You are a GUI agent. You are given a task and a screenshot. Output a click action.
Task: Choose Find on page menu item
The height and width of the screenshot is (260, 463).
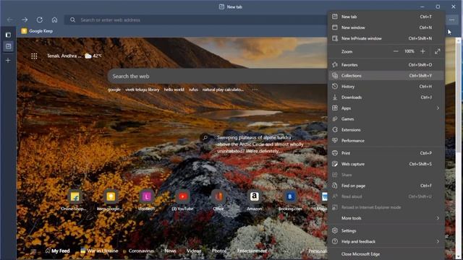[386, 186]
